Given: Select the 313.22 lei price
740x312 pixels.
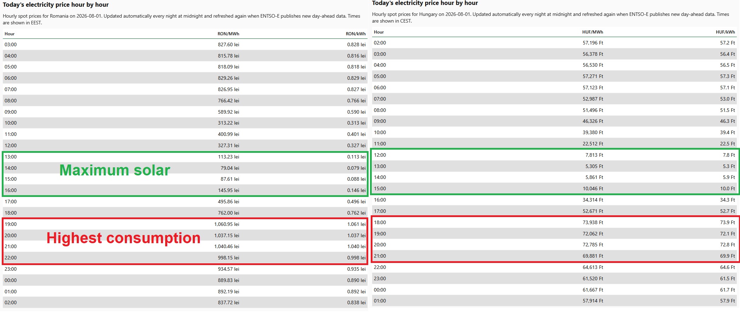Looking at the screenshot, I should [229, 123].
